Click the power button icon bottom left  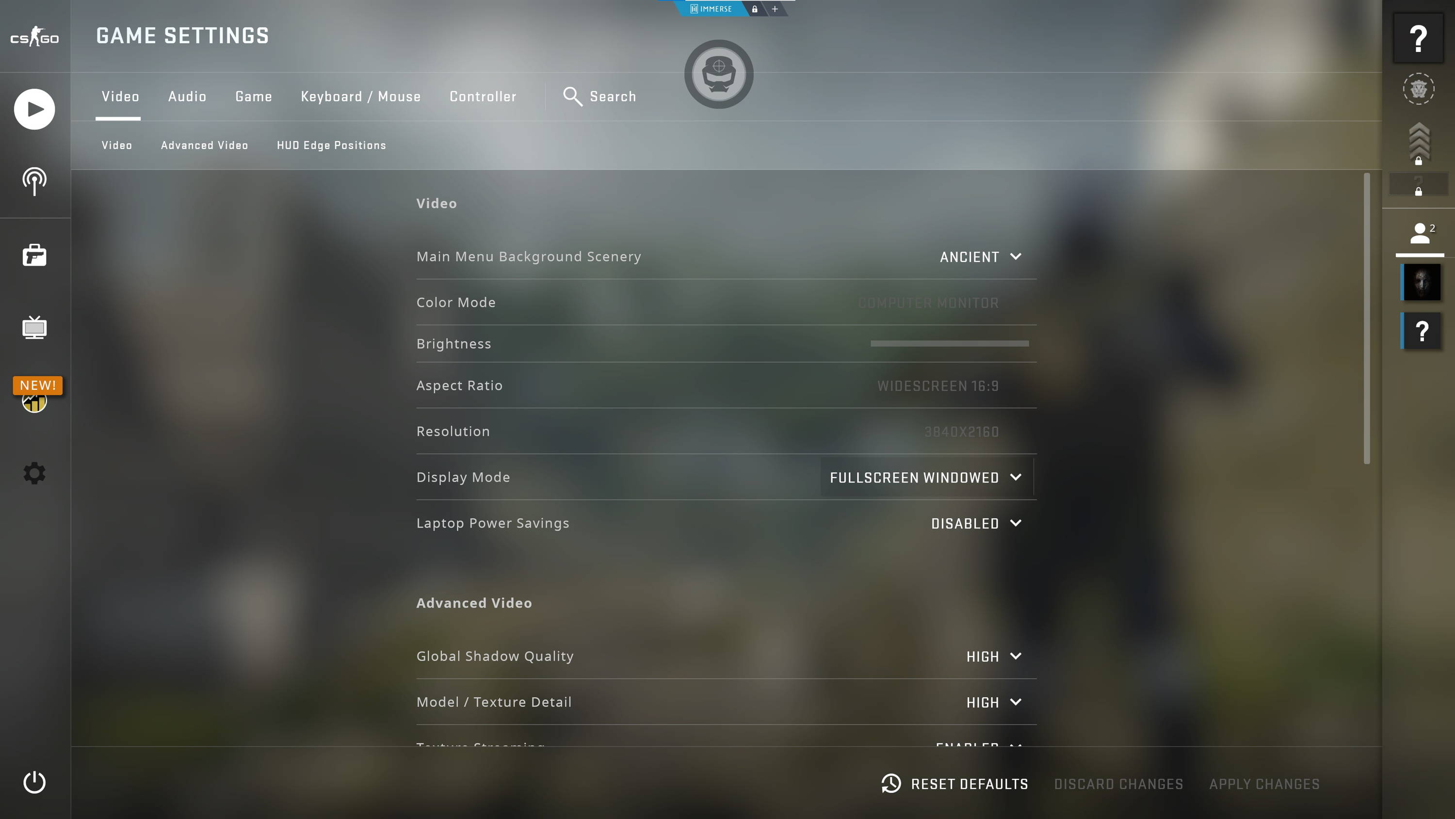(x=34, y=782)
